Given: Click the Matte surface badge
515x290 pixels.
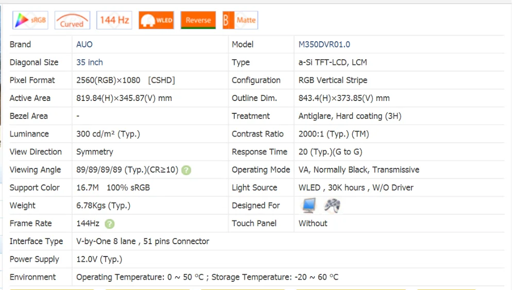Looking at the screenshot, I should point(240,20).
